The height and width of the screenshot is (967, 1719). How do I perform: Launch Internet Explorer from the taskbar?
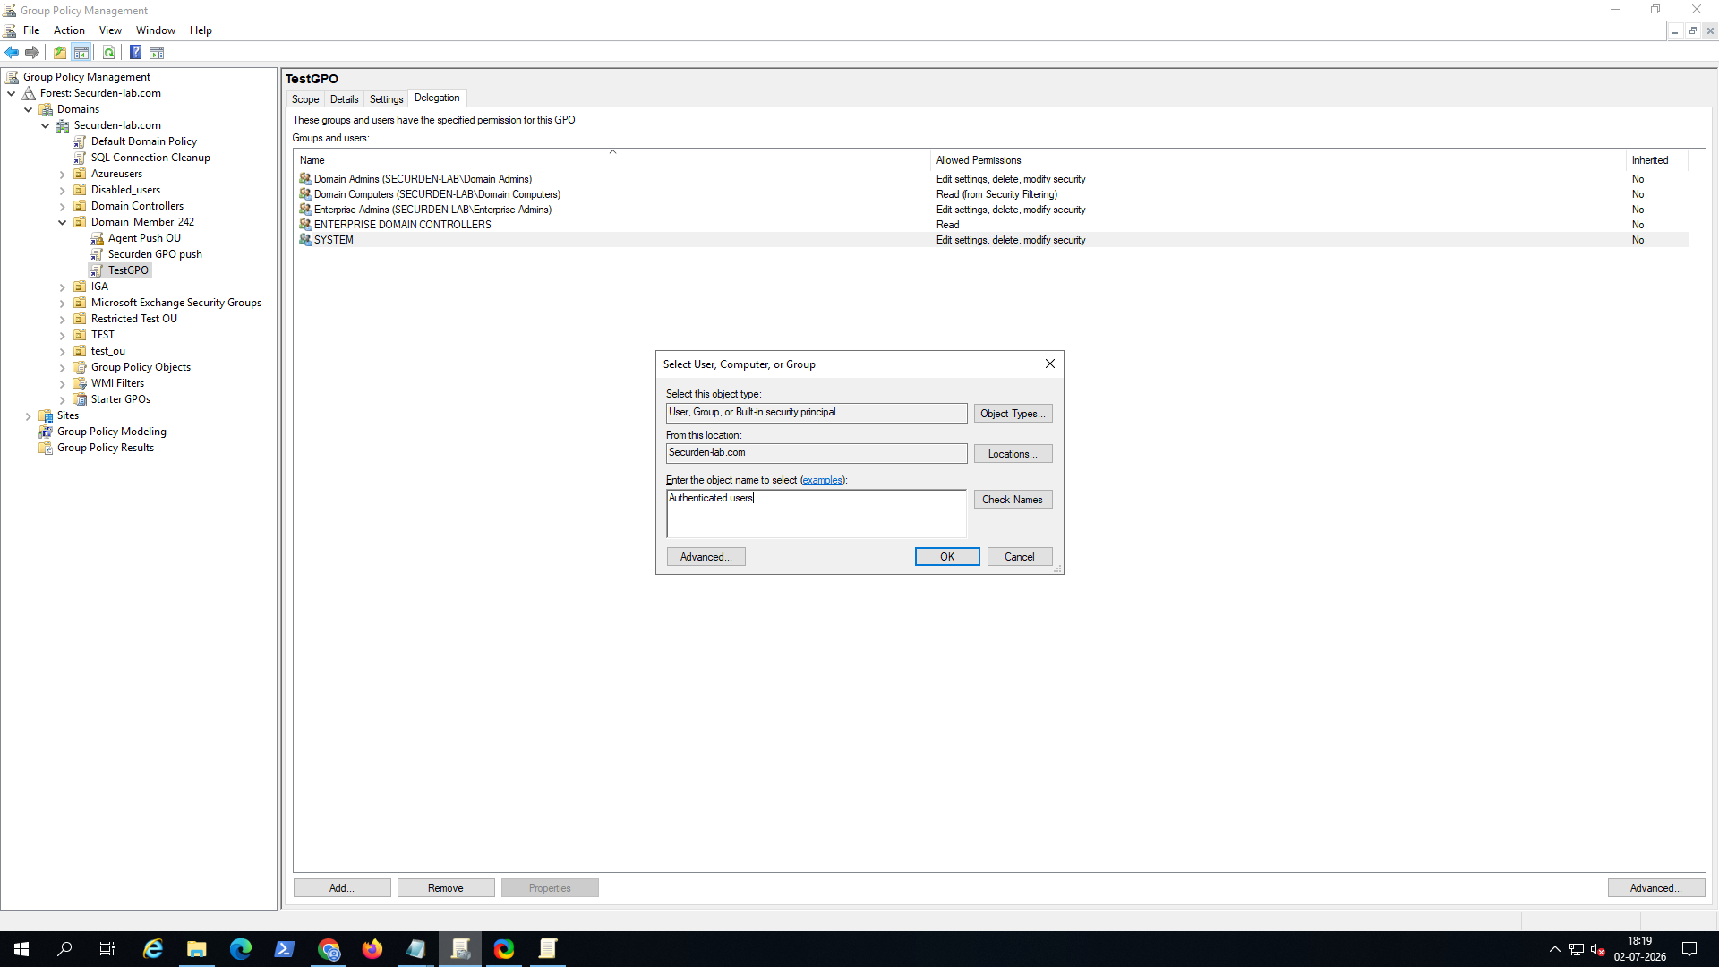(153, 949)
